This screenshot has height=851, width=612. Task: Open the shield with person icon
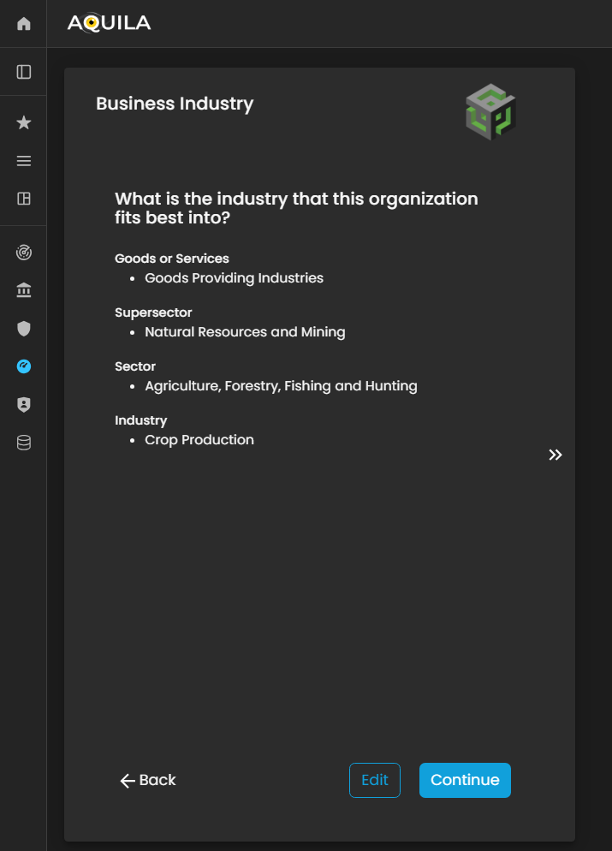click(24, 405)
